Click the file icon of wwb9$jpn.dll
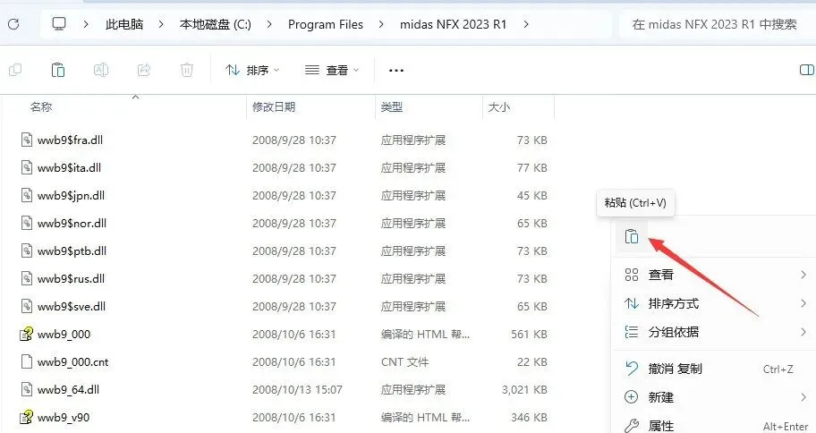 (x=27, y=195)
